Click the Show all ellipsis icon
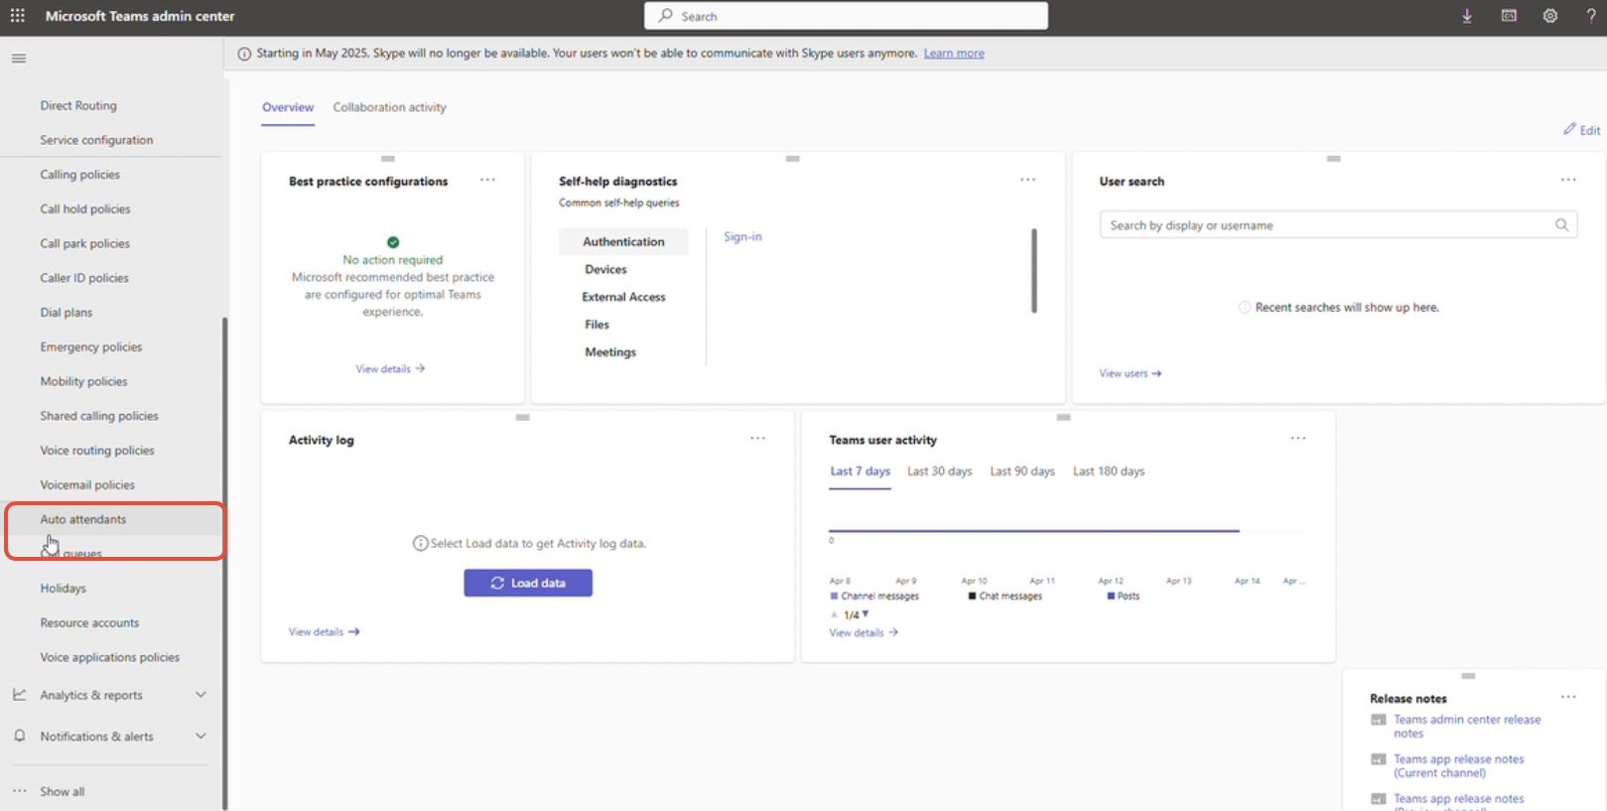Viewport: 1607px width, 811px height. (20, 791)
